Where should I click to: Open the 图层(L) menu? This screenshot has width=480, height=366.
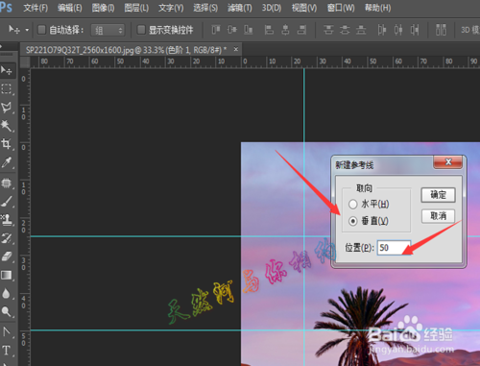point(136,8)
